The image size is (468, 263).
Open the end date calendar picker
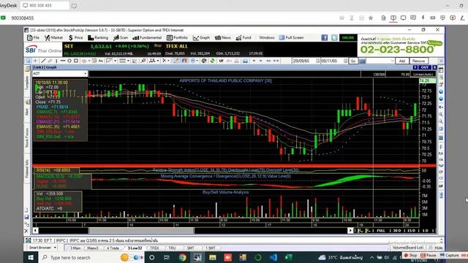point(346,61)
